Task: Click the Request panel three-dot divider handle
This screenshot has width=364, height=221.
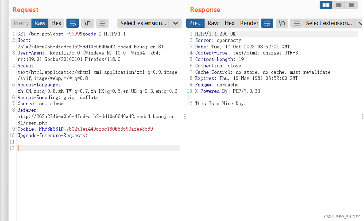Action: tap(185, 117)
